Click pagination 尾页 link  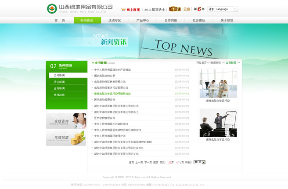(x=156, y=162)
